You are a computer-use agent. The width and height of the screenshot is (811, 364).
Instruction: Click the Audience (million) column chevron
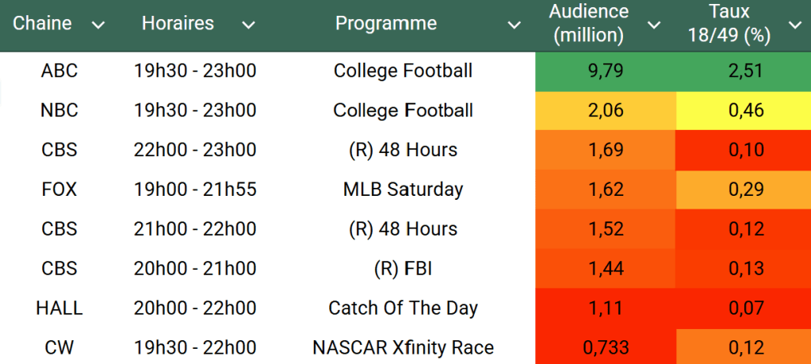click(654, 25)
